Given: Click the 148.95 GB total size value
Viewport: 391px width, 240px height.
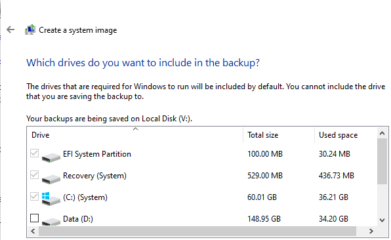Looking at the screenshot, I should (264, 219).
